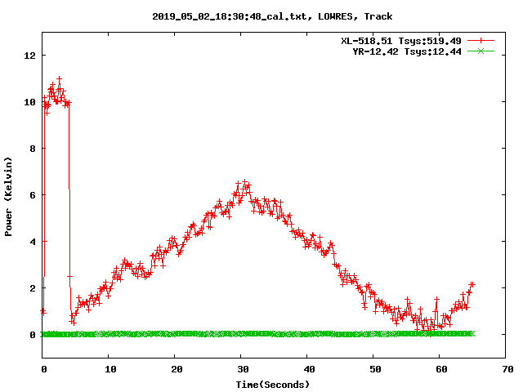This screenshot has height=392, width=523.
Task: Click the Time(Seconds) x-axis label
Action: [x=273, y=385]
